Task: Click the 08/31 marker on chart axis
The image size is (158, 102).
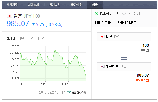Action: [x=65, y=84]
